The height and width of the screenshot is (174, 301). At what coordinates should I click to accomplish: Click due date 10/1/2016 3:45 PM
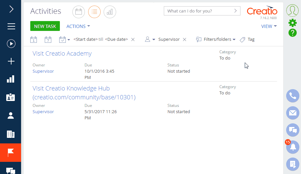pos(99,74)
